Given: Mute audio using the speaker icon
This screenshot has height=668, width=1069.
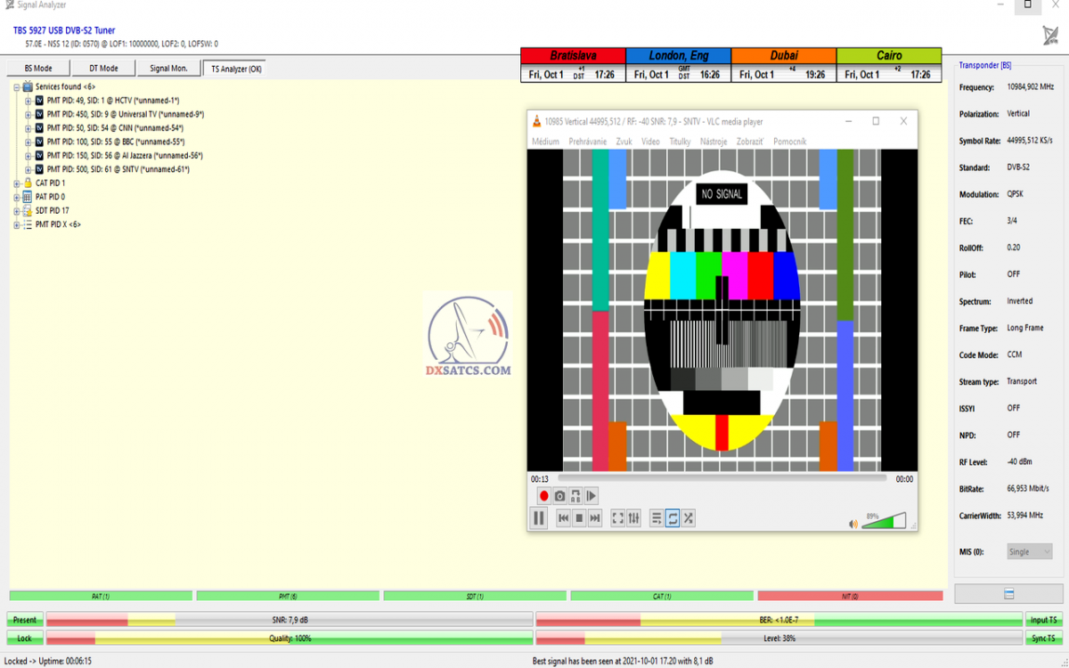Looking at the screenshot, I should (x=853, y=524).
